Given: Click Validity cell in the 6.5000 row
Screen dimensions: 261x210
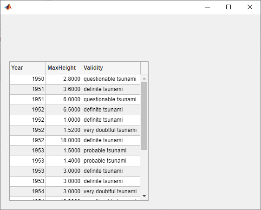Looking at the screenshot, I should click(x=111, y=110).
